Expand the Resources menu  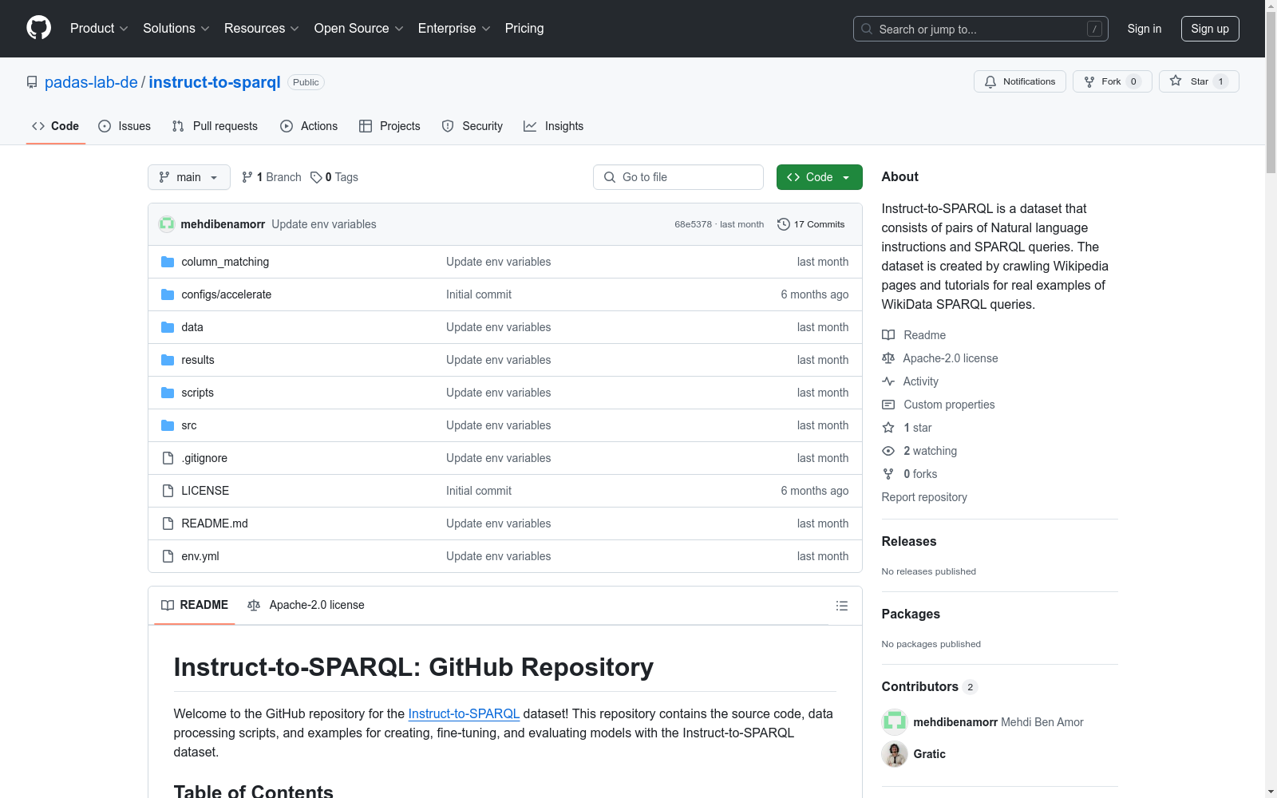[262, 29]
